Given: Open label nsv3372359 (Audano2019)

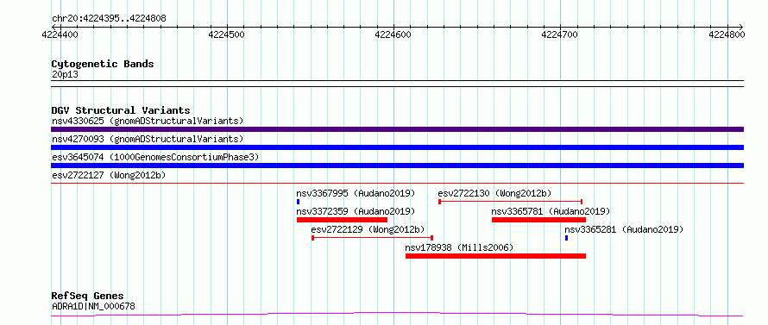Looking at the screenshot, I should pos(356,211).
